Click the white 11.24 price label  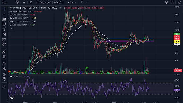[x=177, y=44]
